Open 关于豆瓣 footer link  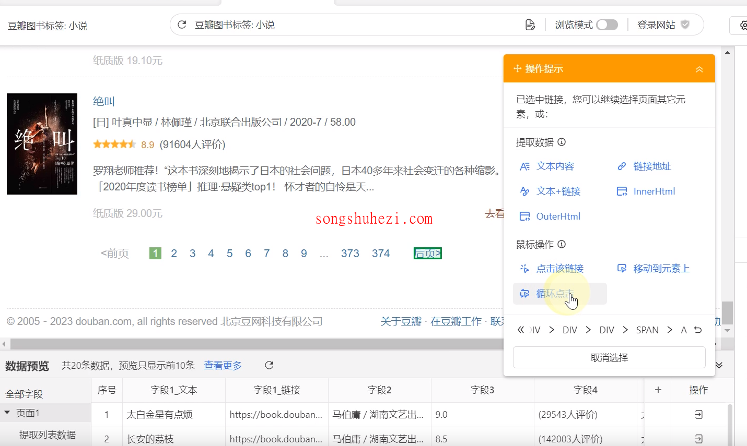pos(401,321)
